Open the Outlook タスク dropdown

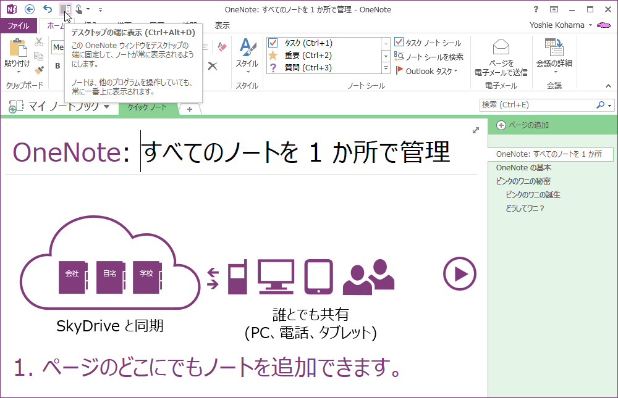click(427, 71)
